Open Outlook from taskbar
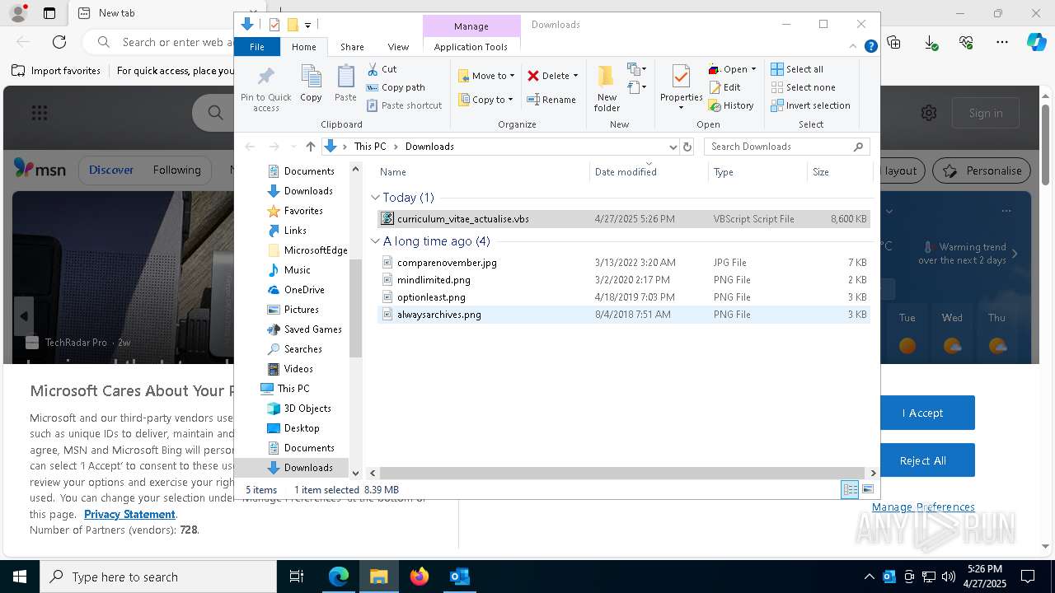 click(459, 577)
